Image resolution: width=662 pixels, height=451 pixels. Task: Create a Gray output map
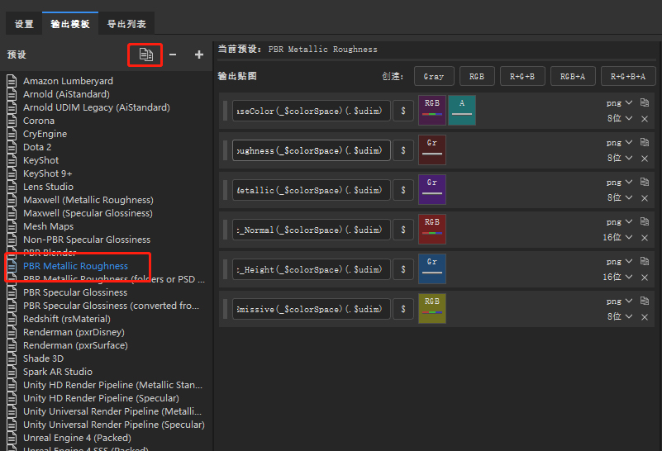(x=434, y=76)
